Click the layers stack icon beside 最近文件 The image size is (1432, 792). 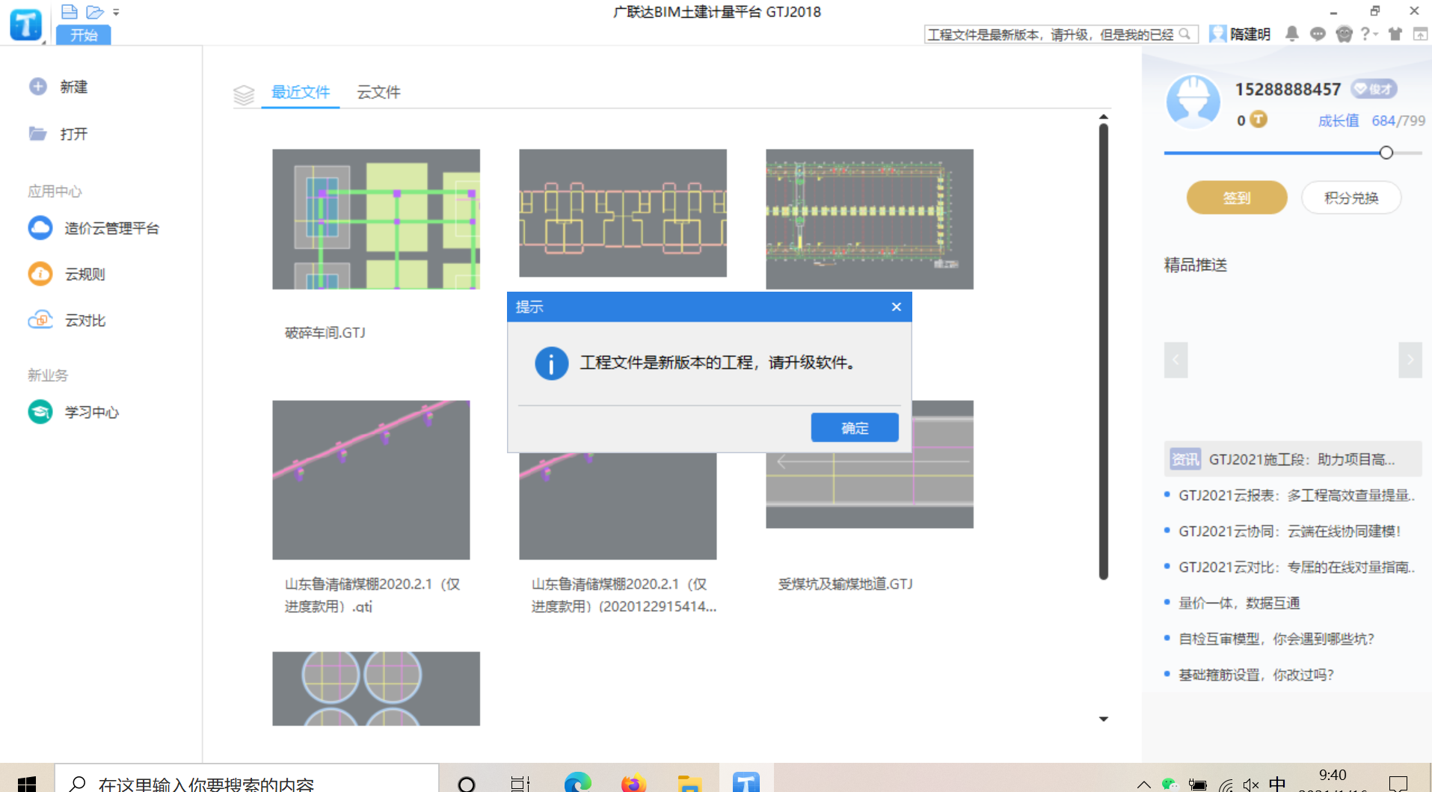(x=244, y=94)
